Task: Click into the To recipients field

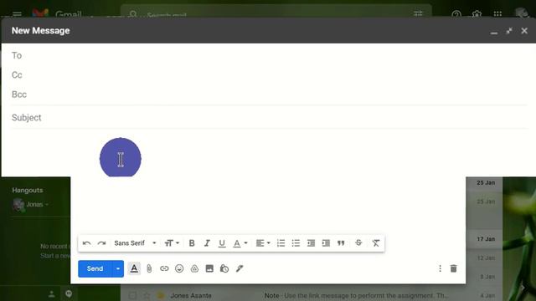Action: 270,55
